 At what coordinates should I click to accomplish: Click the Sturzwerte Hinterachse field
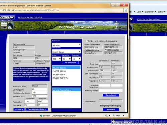click(43, 105)
